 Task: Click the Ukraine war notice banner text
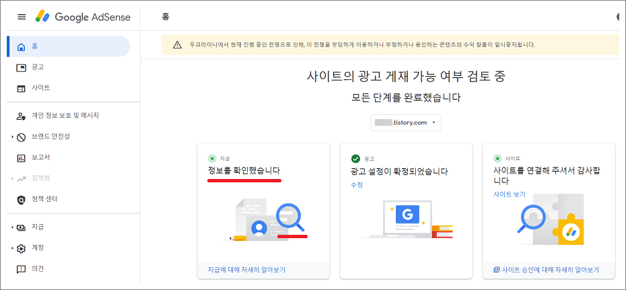pyautogui.click(x=362, y=44)
